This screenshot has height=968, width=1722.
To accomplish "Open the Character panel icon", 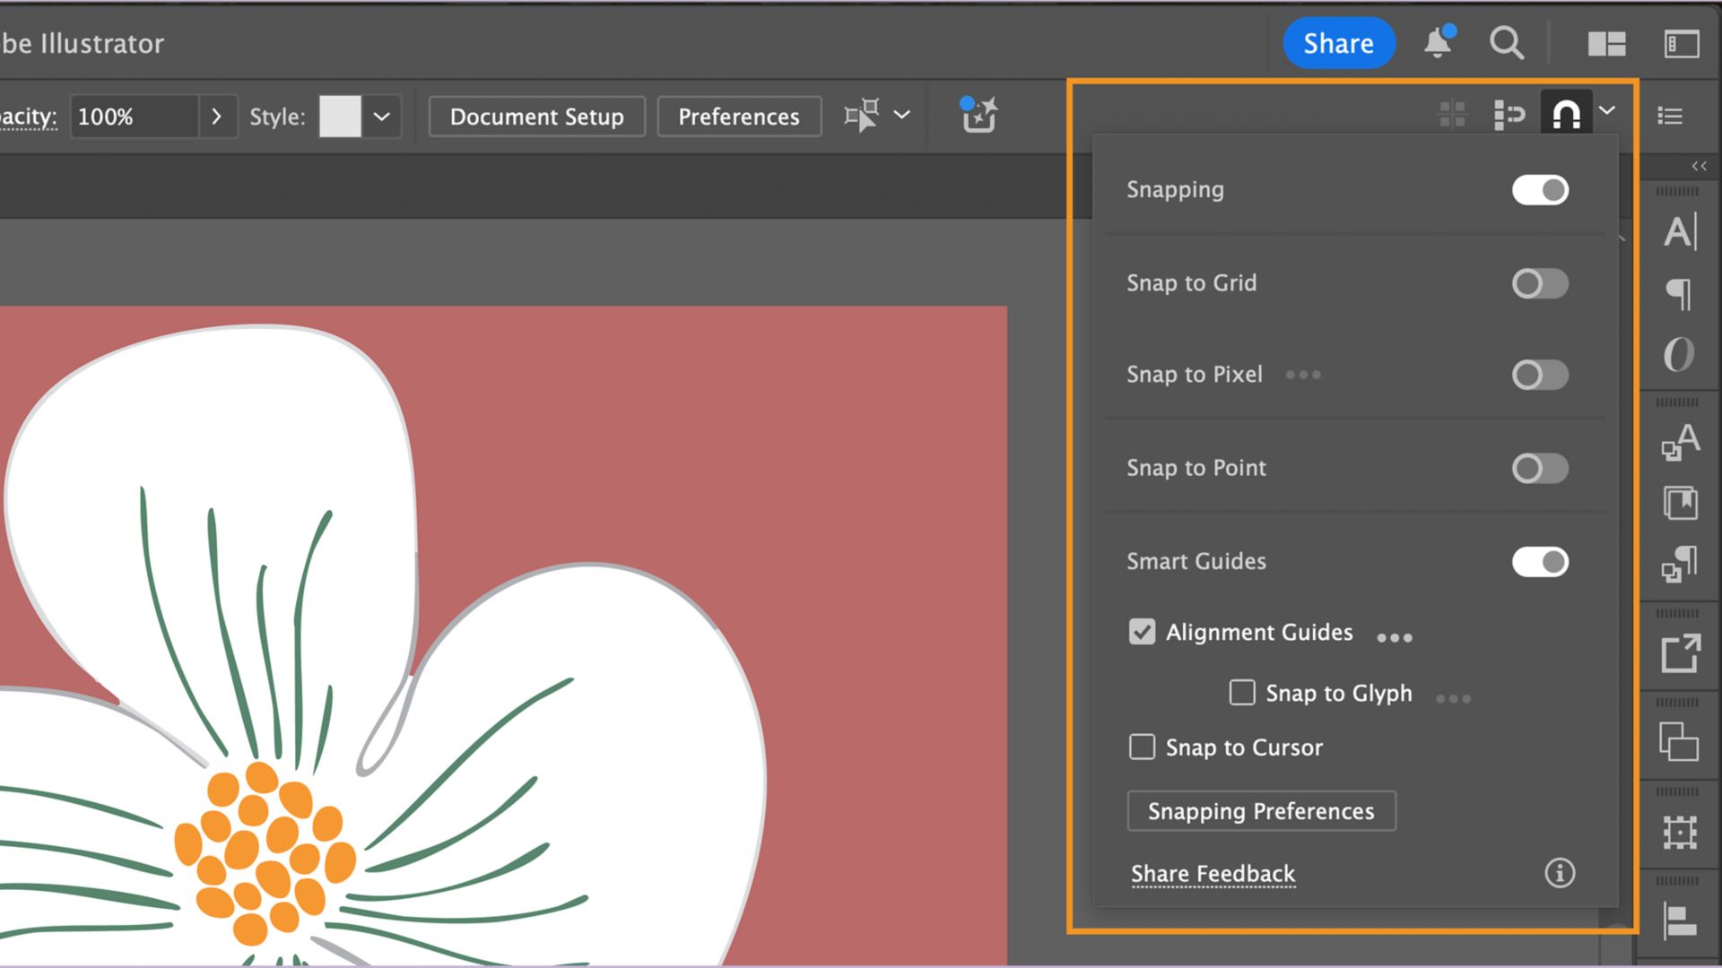I will (1680, 232).
